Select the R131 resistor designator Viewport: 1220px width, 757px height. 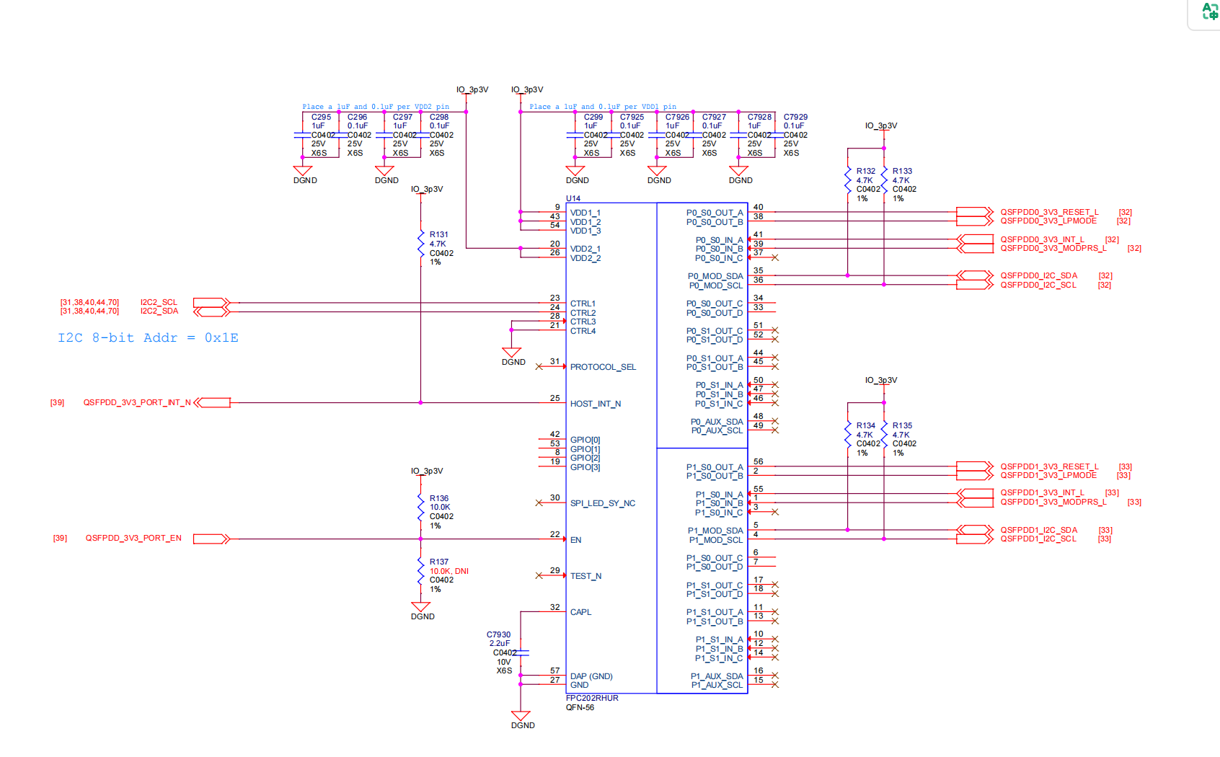(x=439, y=234)
